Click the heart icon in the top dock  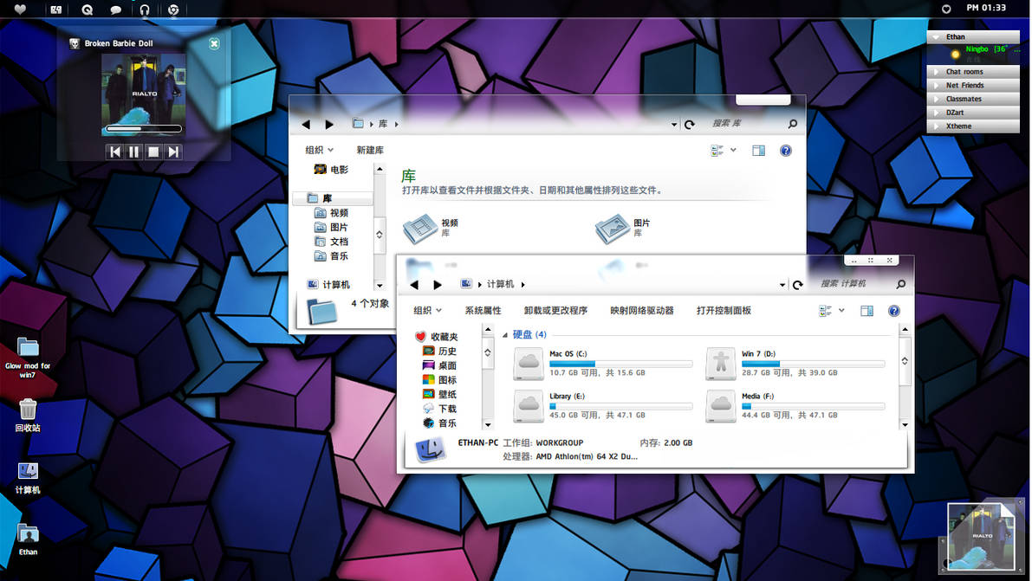[19, 9]
